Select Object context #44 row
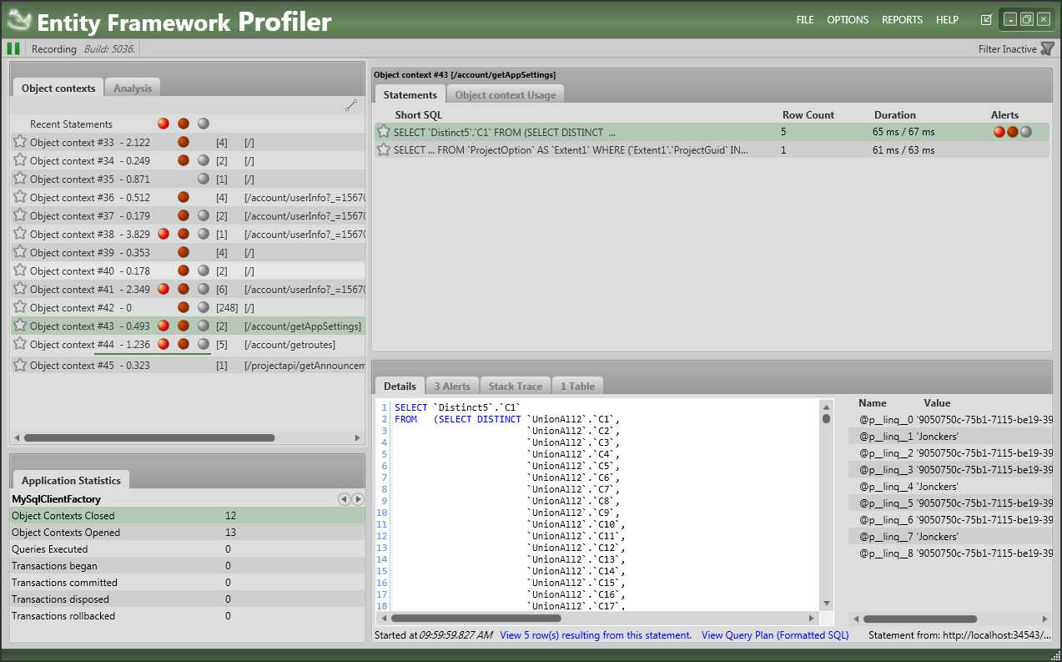Screen dimensions: 1062x662 coord(189,344)
